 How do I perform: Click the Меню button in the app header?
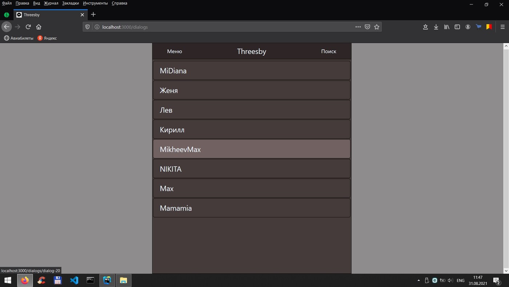(175, 51)
